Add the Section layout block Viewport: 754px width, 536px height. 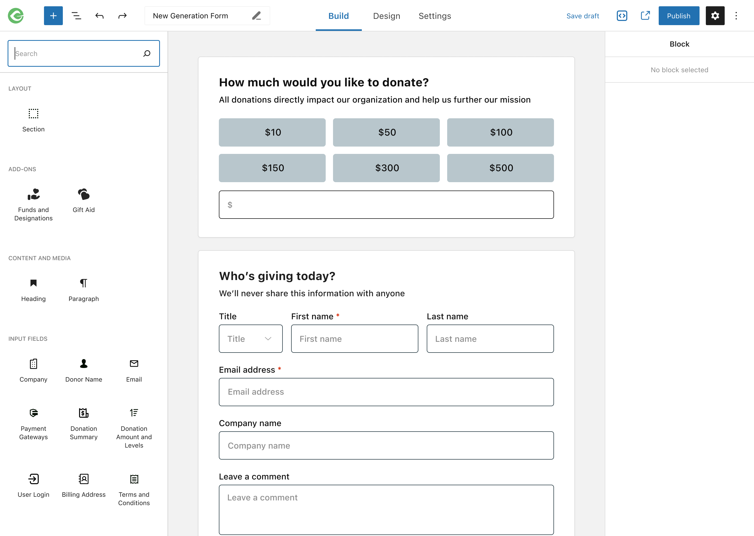(33, 120)
